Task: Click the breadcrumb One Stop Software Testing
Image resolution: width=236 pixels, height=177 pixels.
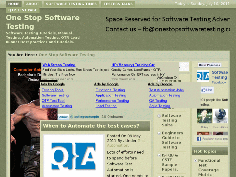Action: 67,55
